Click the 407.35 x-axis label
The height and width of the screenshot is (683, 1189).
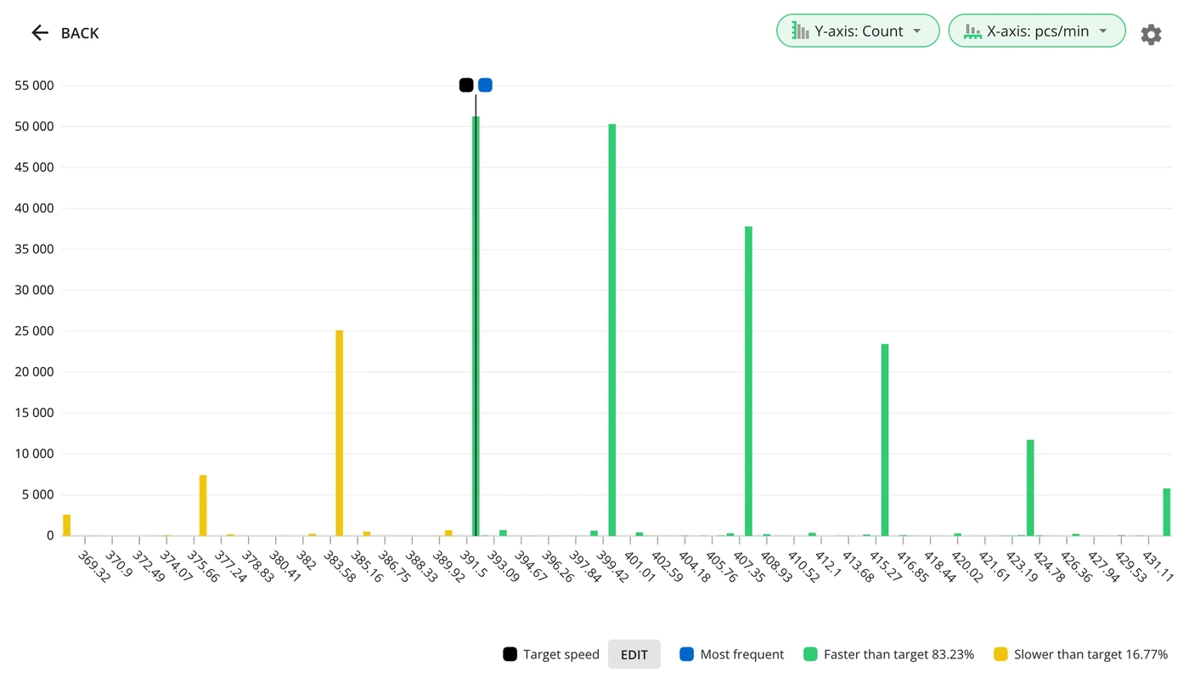point(747,567)
